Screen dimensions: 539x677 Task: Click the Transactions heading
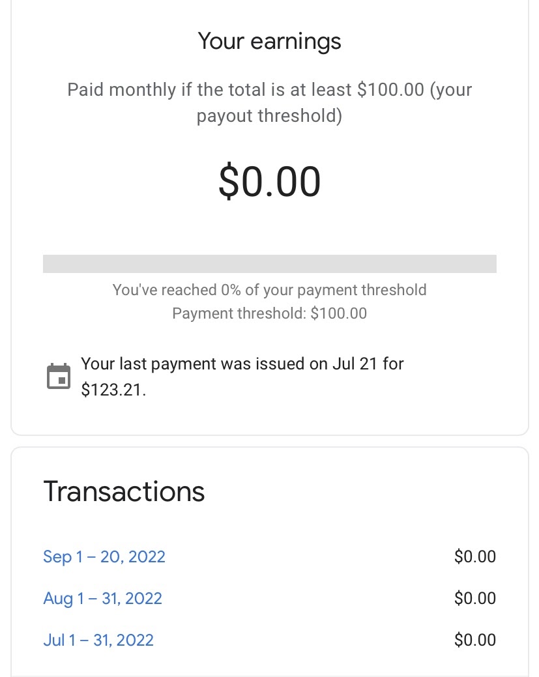124,492
